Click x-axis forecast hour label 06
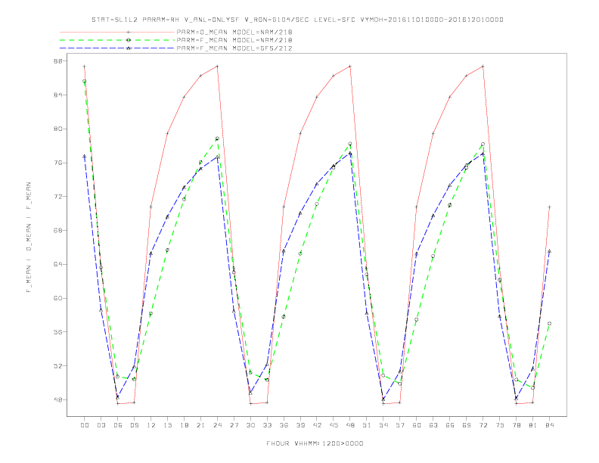 [118, 425]
